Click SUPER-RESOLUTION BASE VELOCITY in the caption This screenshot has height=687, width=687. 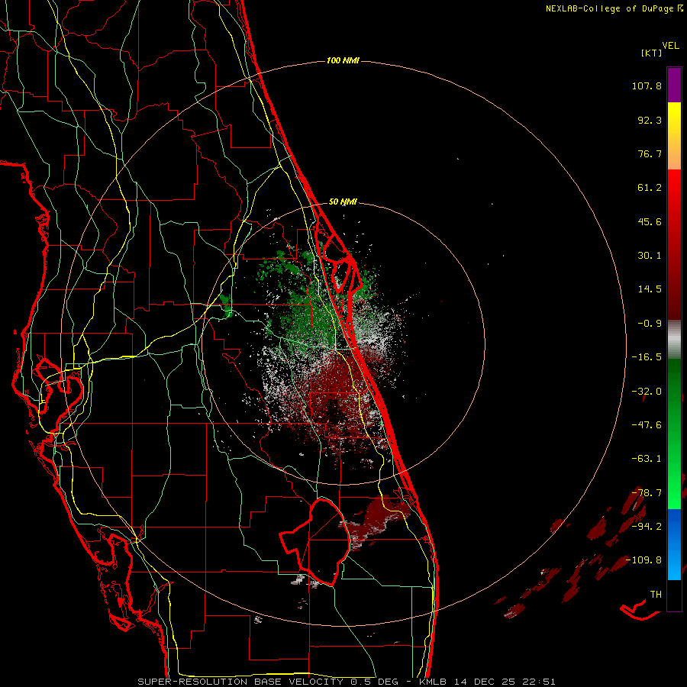click(x=240, y=682)
